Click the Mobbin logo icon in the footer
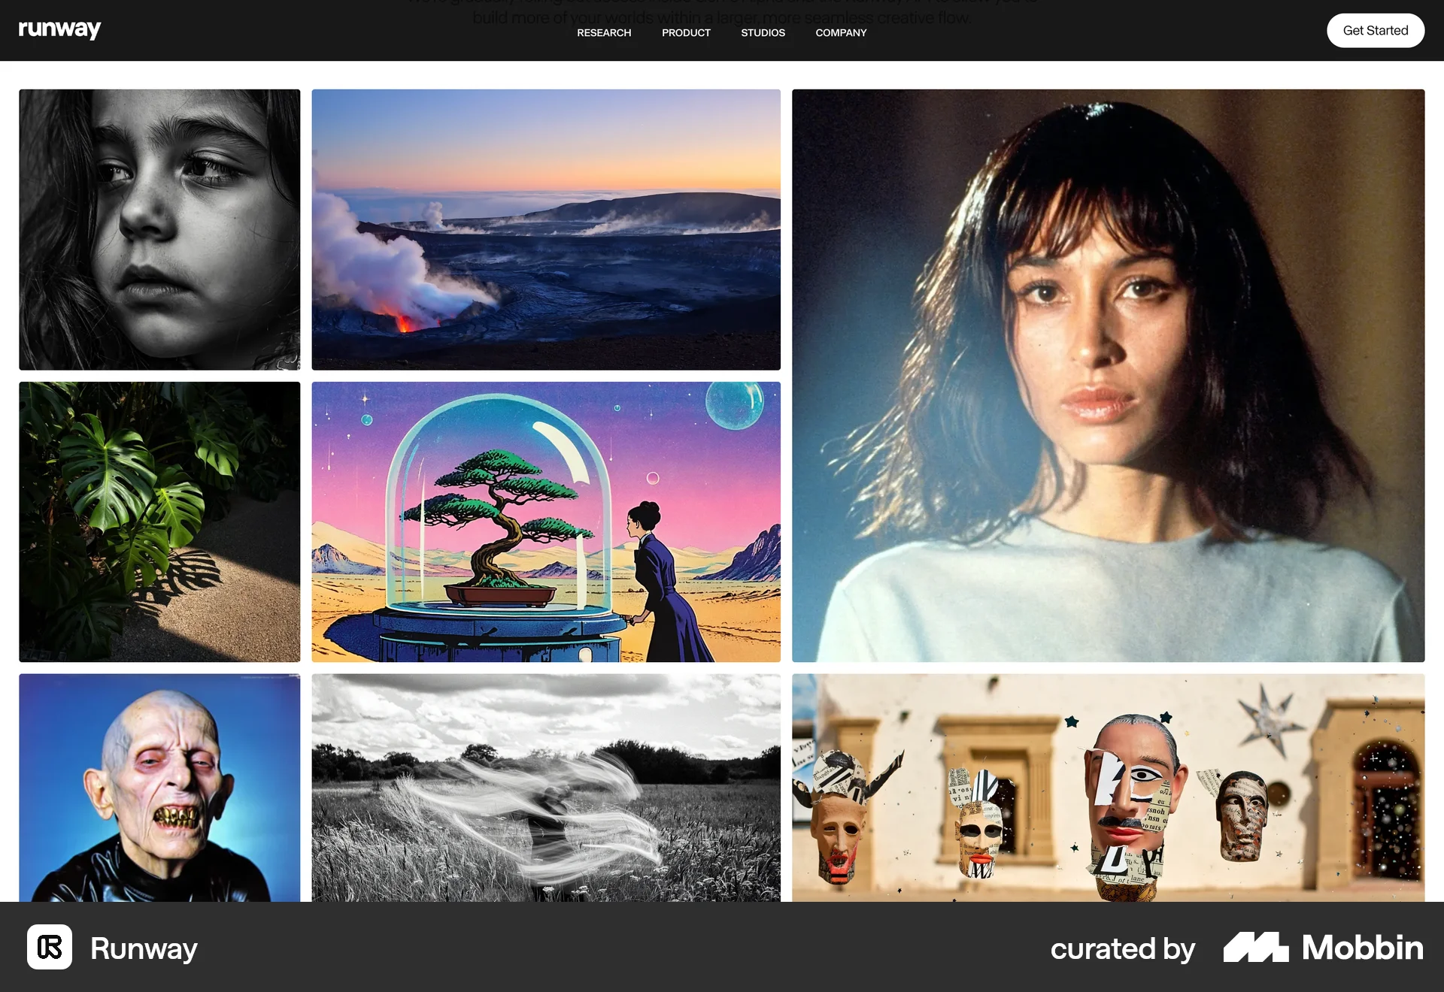The height and width of the screenshot is (992, 1444). (1254, 948)
